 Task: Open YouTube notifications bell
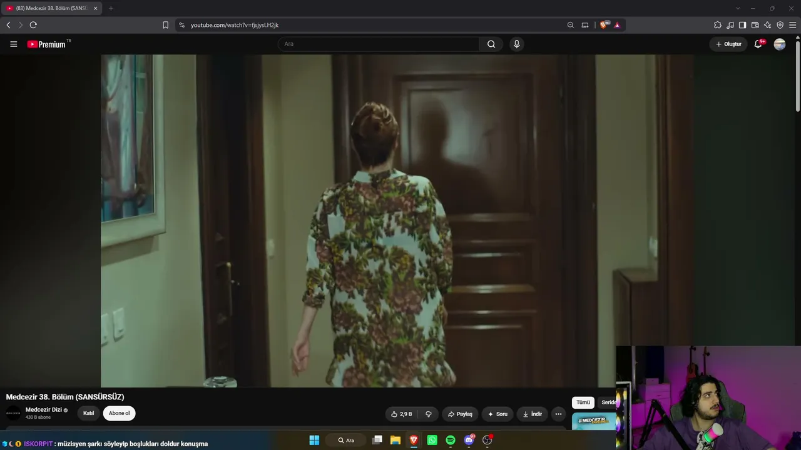758,44
